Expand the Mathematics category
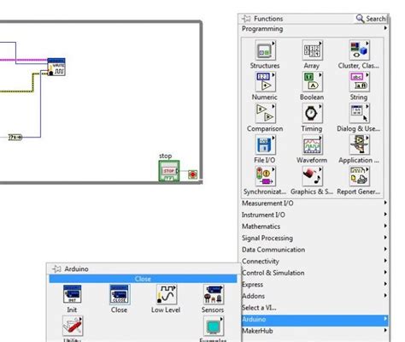 (x=314, y=227)
